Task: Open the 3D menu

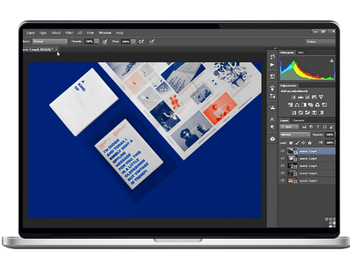Action: click(x=80, y=33)
